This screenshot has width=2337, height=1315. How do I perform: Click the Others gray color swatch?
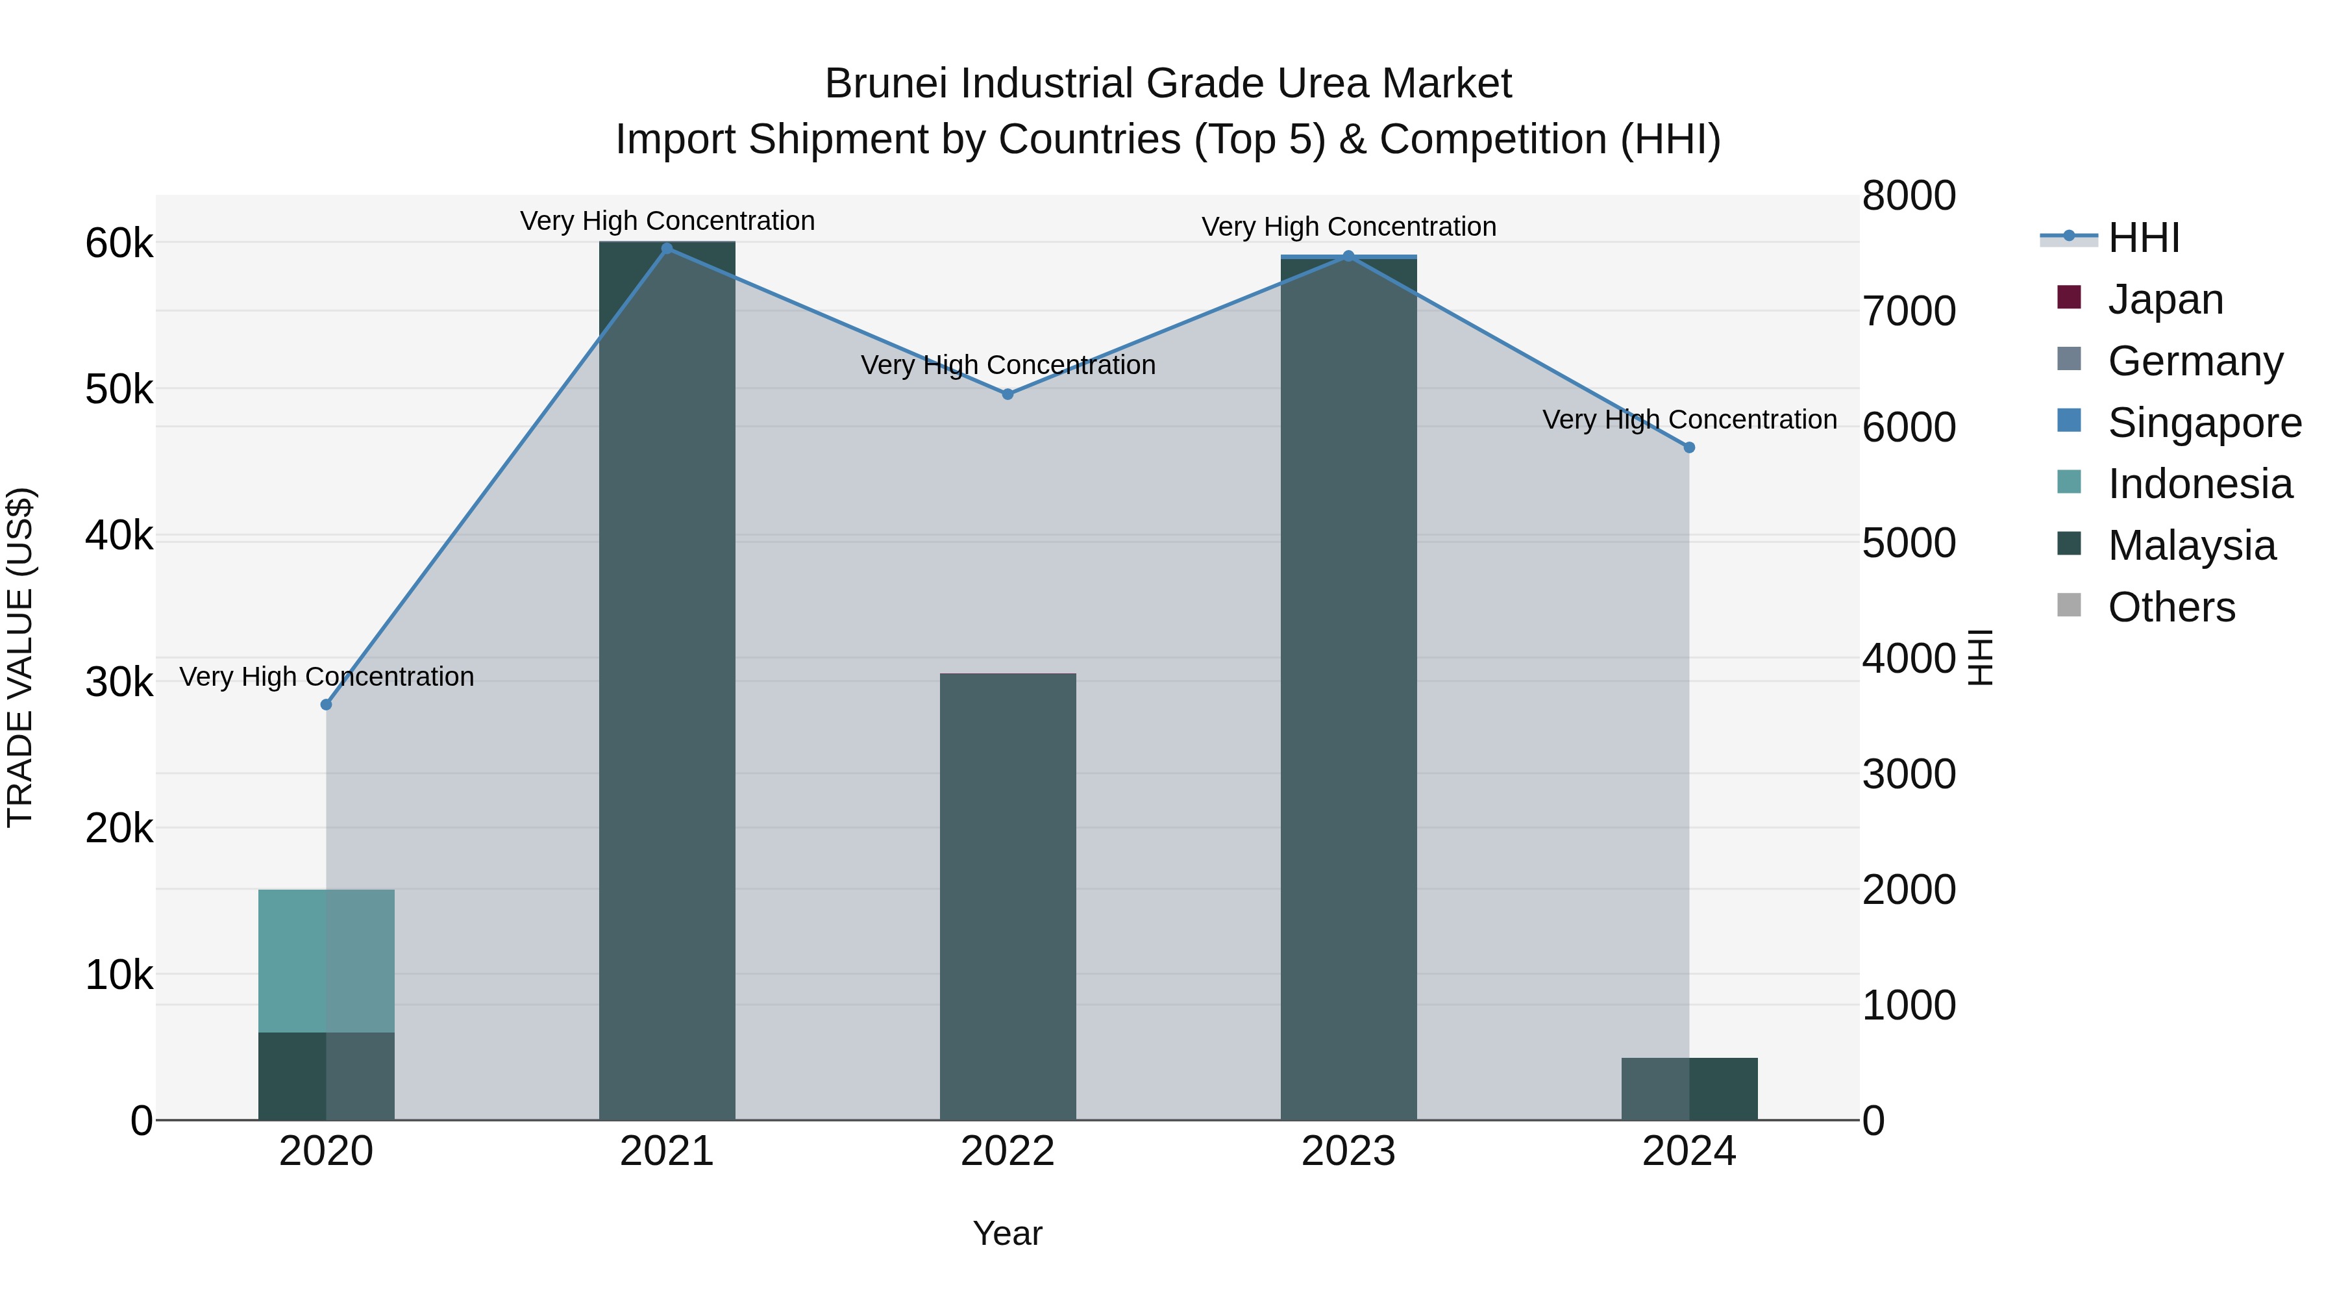pos(2070,605)
